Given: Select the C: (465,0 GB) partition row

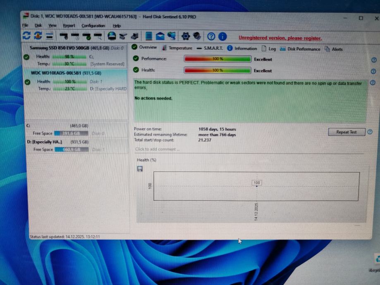Looking at the screenshot, I should (77, 130).
